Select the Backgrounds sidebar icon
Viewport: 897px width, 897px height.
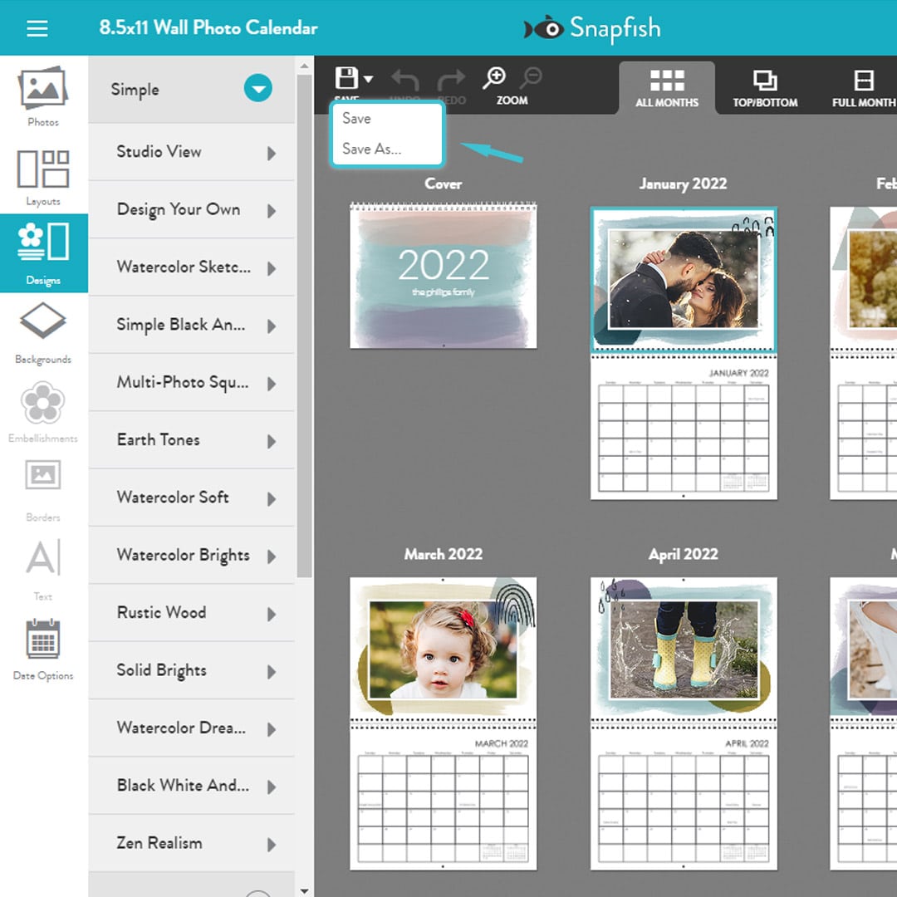pyautogui.click(x=43, y=332)
